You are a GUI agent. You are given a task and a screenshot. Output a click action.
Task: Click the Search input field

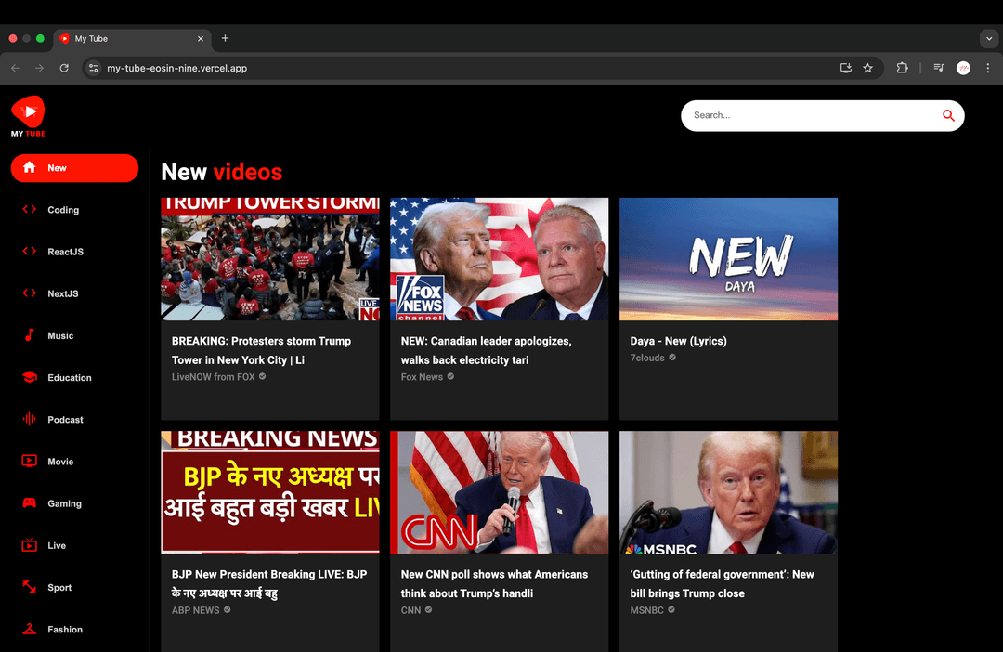click(x=809, y=115)
